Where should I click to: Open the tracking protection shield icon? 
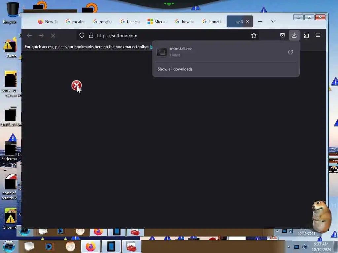tap(82, 36)
